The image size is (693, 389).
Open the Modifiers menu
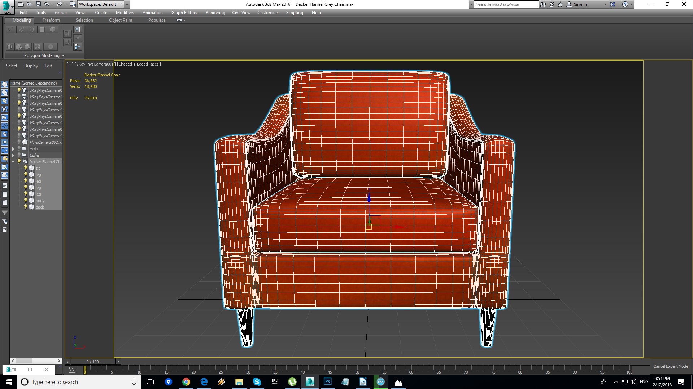coord(125,13)
